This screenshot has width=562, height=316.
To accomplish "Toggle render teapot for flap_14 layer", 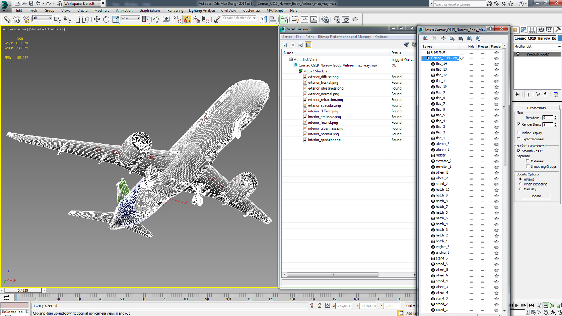I will click(496, 64).
